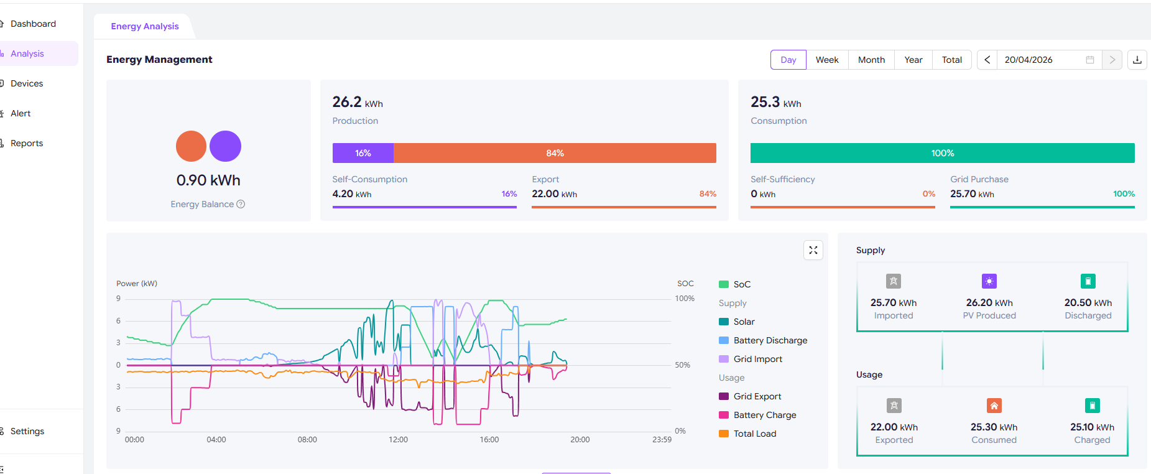Viewport: 1151px width, 474px height.
Task: Click the Charged battery icon
Action: pos(1092,406)
